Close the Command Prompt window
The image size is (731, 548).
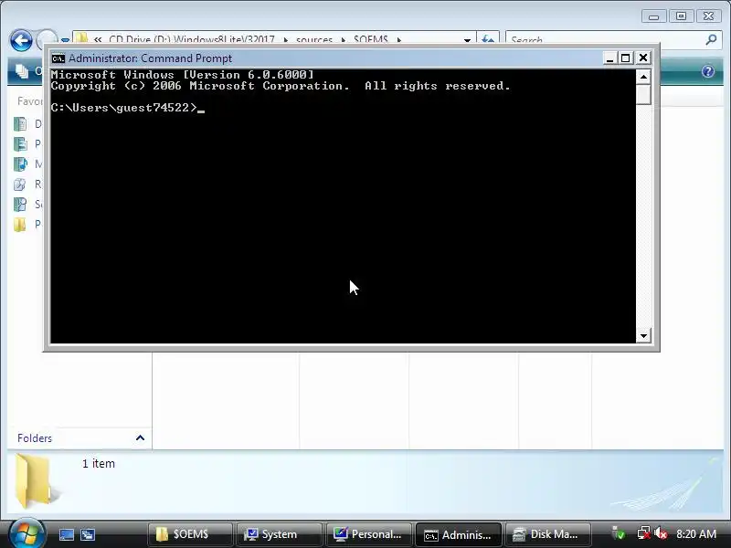tap(643, 58)
